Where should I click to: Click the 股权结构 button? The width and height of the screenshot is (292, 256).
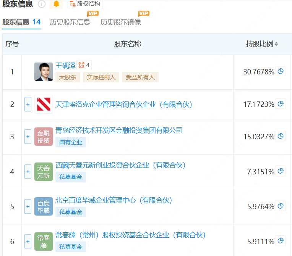(85, 4)
